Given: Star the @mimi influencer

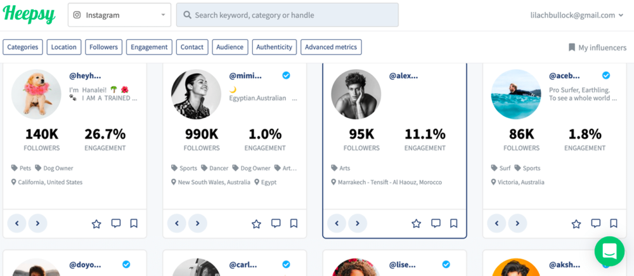Looking at the screenshot, I should (x=256, y=224).
